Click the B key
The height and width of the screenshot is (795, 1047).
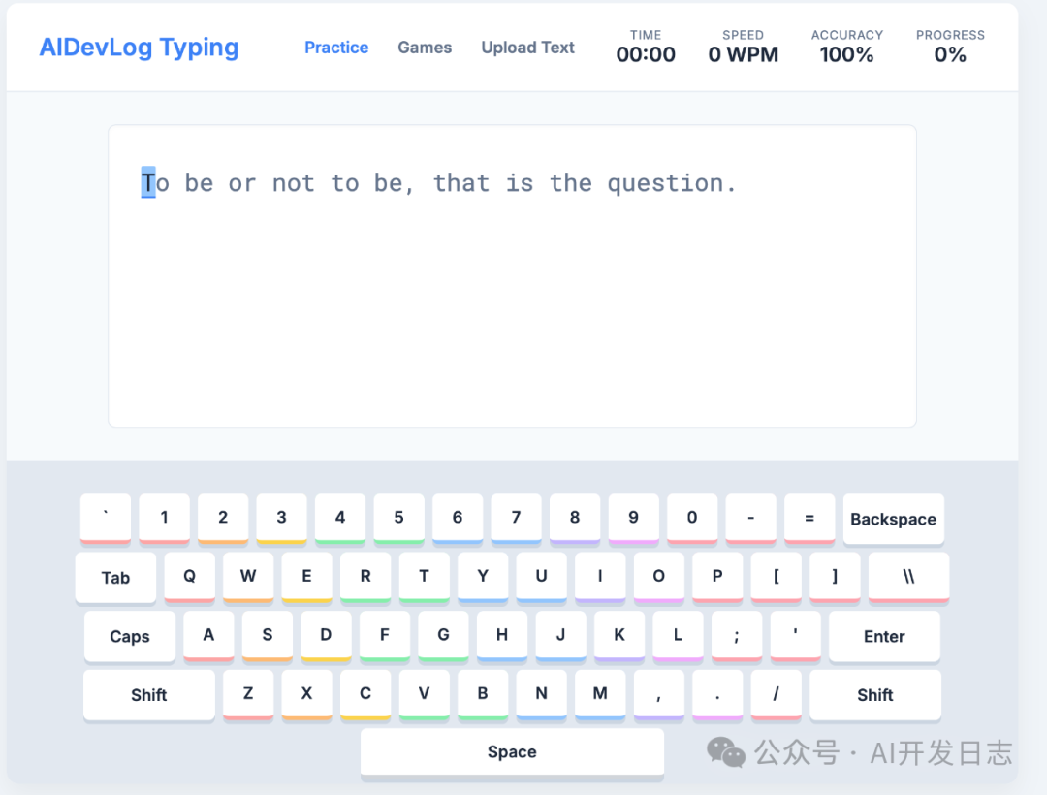click(483, 695)
